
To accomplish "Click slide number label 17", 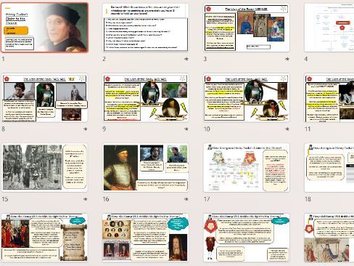I will pyautogui.click(x=207, y=199).
